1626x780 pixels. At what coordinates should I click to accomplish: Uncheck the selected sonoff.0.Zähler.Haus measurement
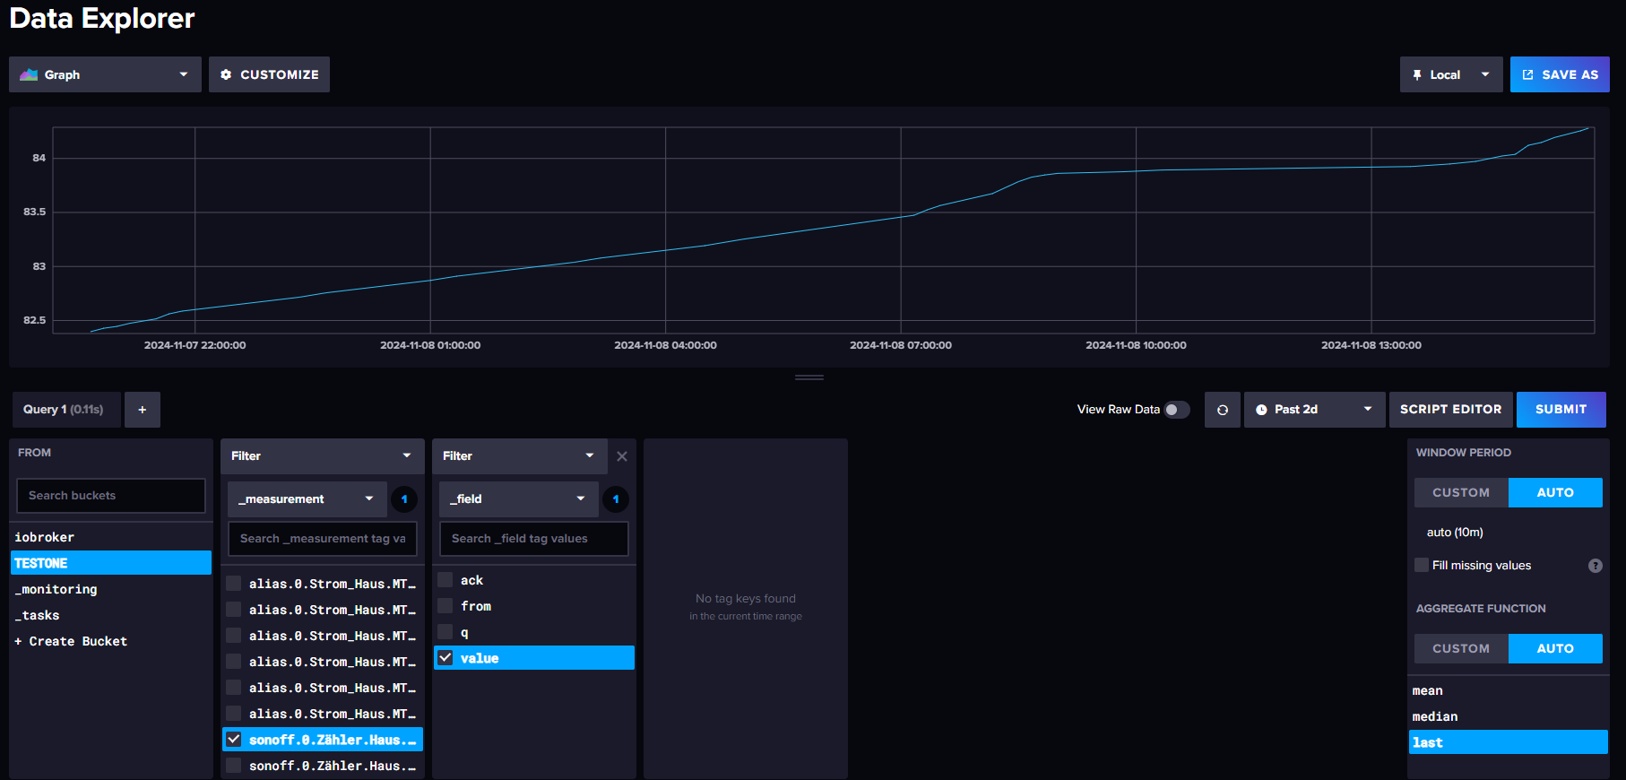coord(234,740)
